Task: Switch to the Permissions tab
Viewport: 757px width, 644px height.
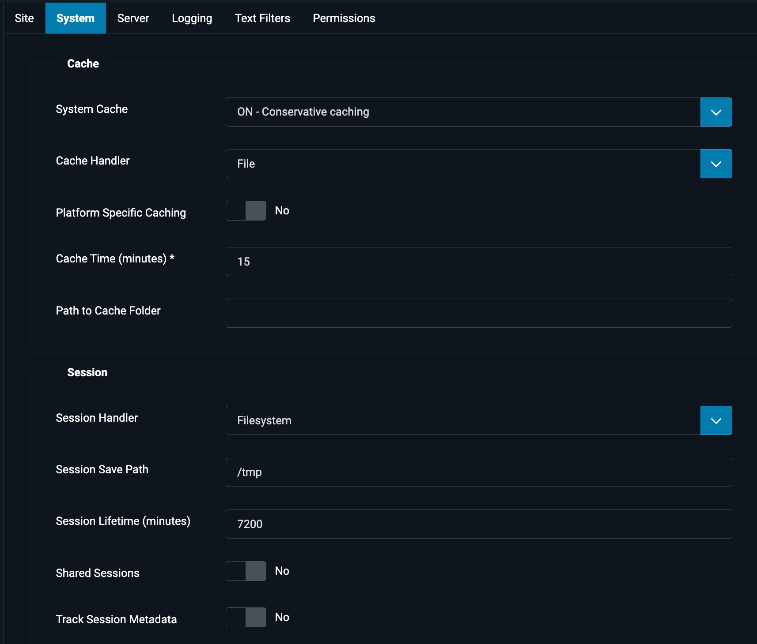Action: click(x=344, y=18)
